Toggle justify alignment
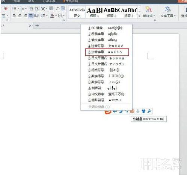This screenshot has width=187, height=175. click(x=31, y=16)
